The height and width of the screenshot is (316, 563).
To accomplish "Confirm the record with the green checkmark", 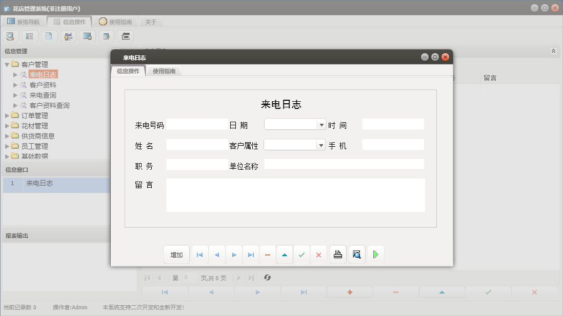I will tap(301, 254).
